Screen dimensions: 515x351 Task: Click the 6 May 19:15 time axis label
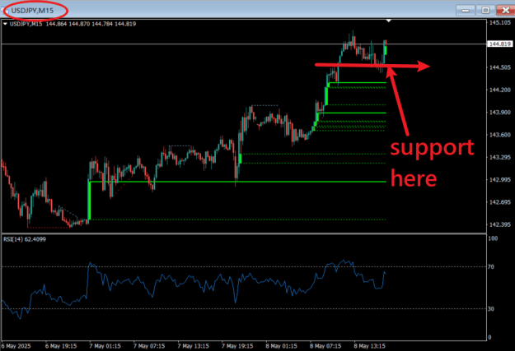click(x=61, y=346)
